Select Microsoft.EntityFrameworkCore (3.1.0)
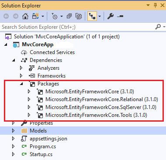166x160 pixels. pos(90,92)
